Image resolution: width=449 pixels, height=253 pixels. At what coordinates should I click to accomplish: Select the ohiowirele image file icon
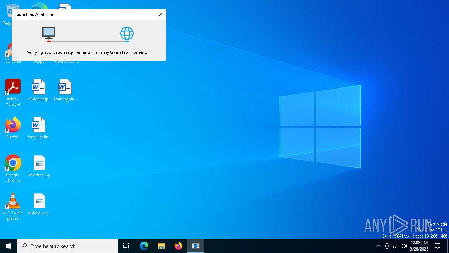(x=39, y=204)
